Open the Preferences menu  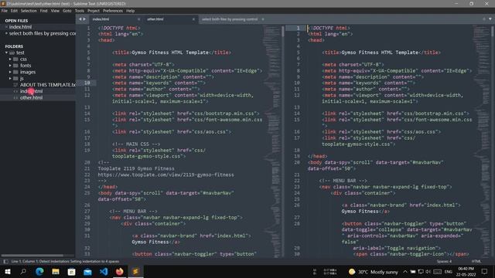[113, 11]
